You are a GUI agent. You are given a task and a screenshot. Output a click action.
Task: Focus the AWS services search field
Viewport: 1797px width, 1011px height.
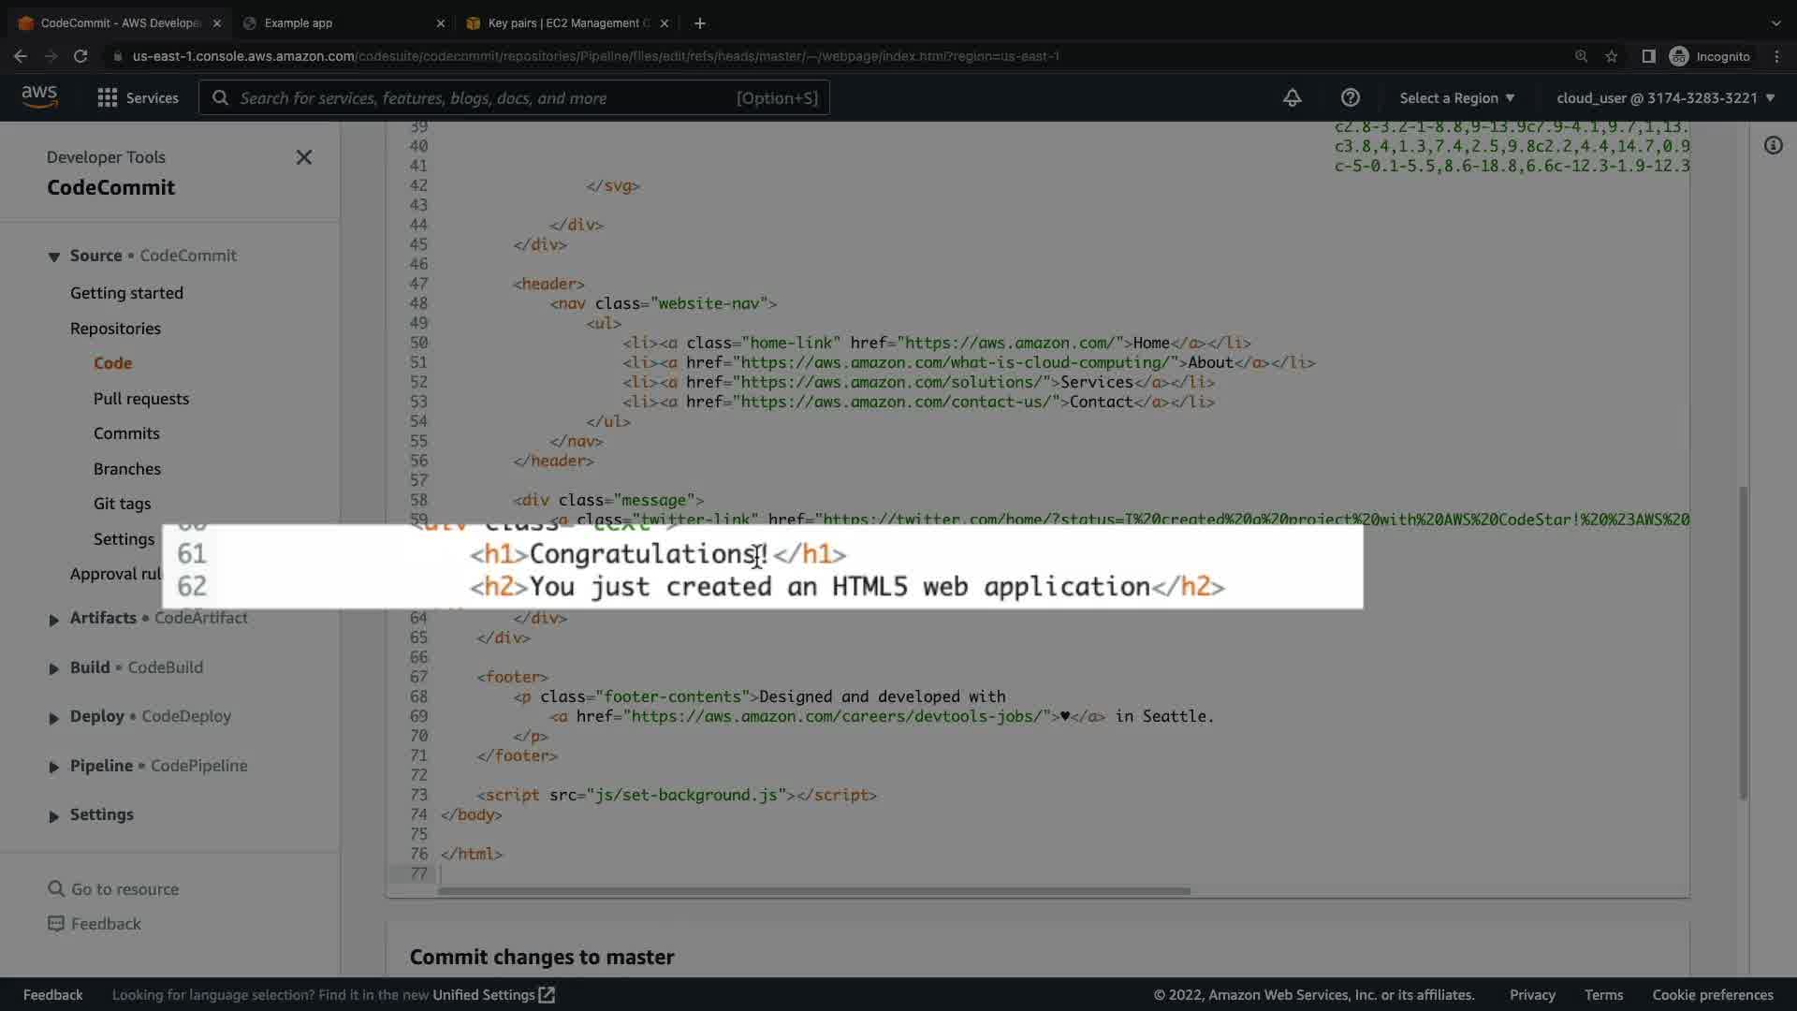[x=487, y=97]
